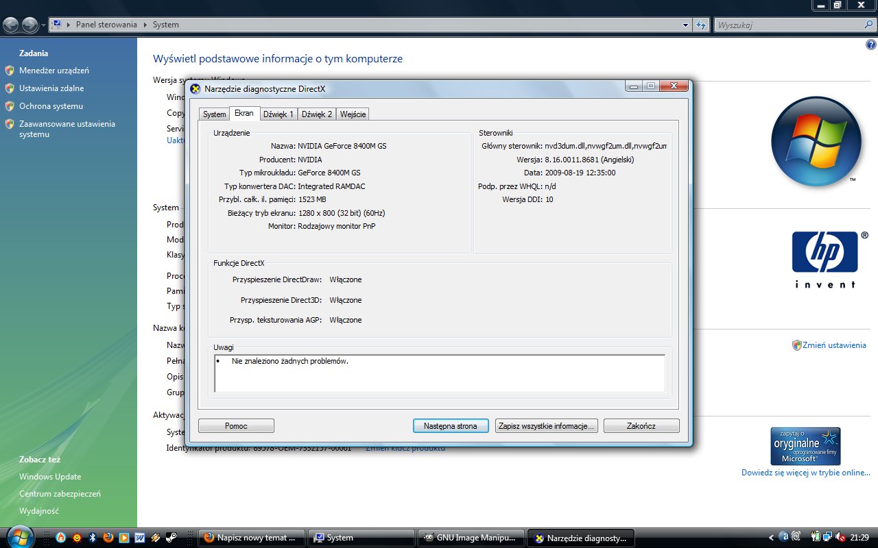Select the Ekran tab in DirectX tool
Image resolution: width=878 pixels, height=548 pixels.
244,113
